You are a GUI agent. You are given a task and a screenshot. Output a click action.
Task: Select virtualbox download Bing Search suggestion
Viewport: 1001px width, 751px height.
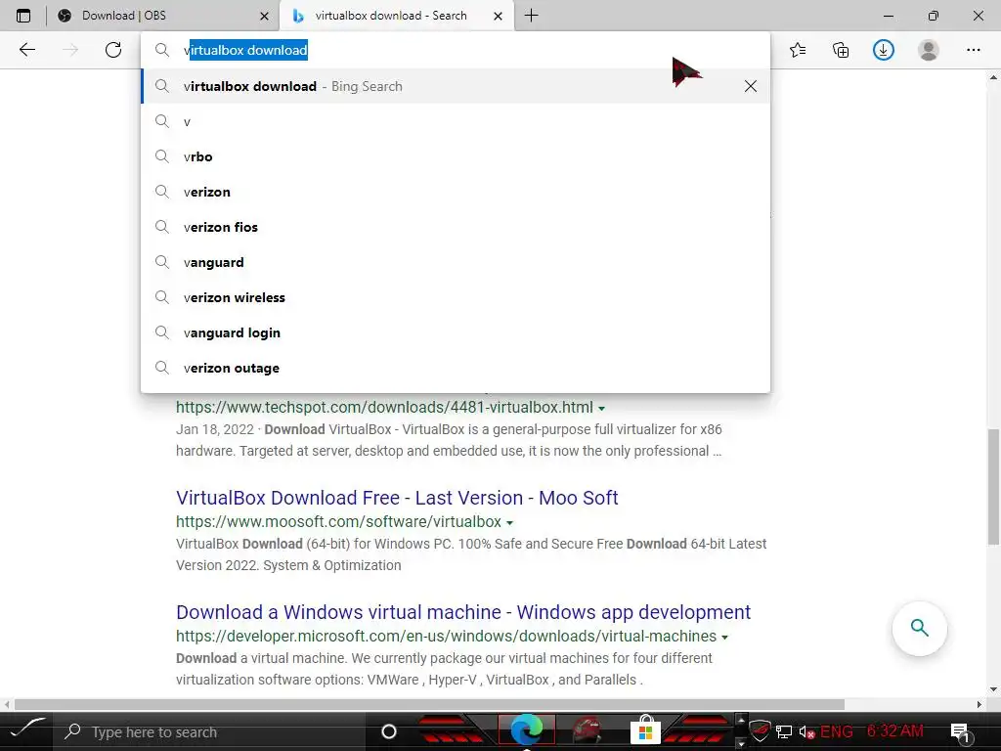pos(456,86)
